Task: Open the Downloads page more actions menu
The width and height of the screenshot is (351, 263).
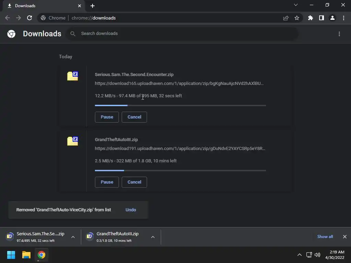Action: [x=339, y=34]
